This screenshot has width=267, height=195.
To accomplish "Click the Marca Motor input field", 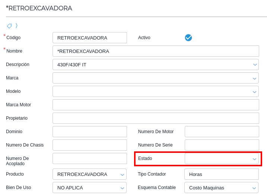I will point(156,105).
